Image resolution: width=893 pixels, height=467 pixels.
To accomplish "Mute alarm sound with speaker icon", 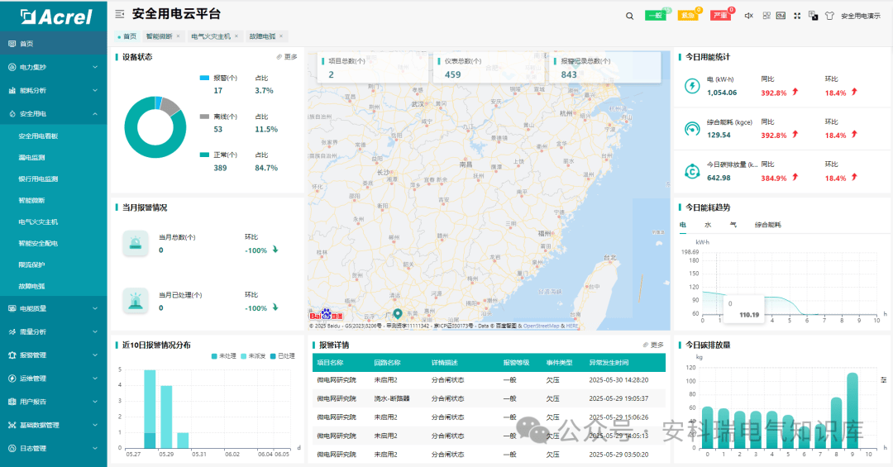I will [749, 16].
